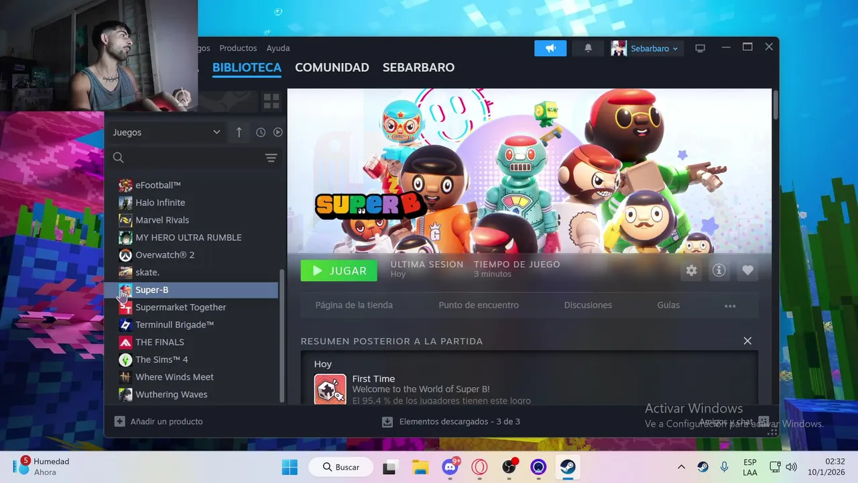Open the Humedad weather widget
Viewport: 858px width, 483px height.
coord(42,467)
